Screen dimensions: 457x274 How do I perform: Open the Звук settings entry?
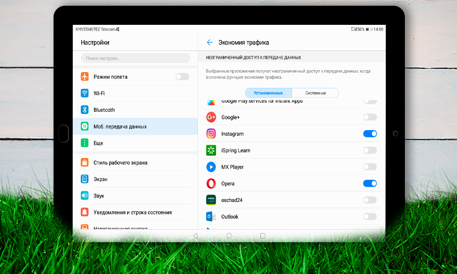click(x=135, y=196)
